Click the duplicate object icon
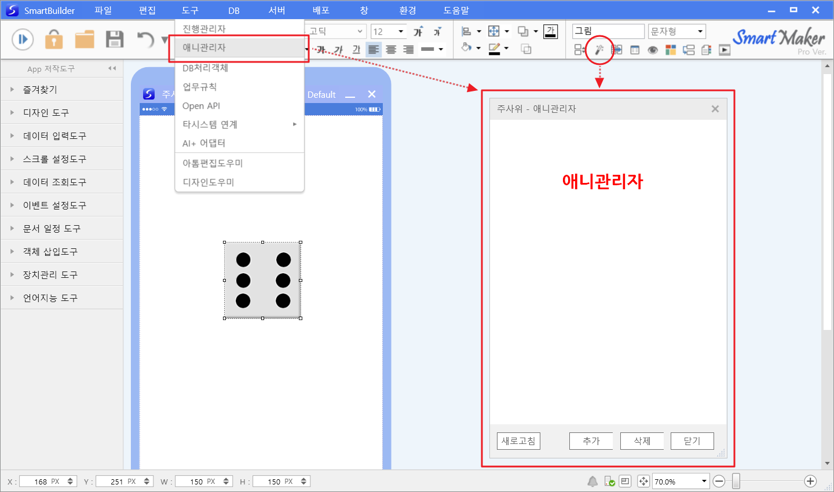The width and height of the screenshot is (834, 492). click(x=526, y=49)
